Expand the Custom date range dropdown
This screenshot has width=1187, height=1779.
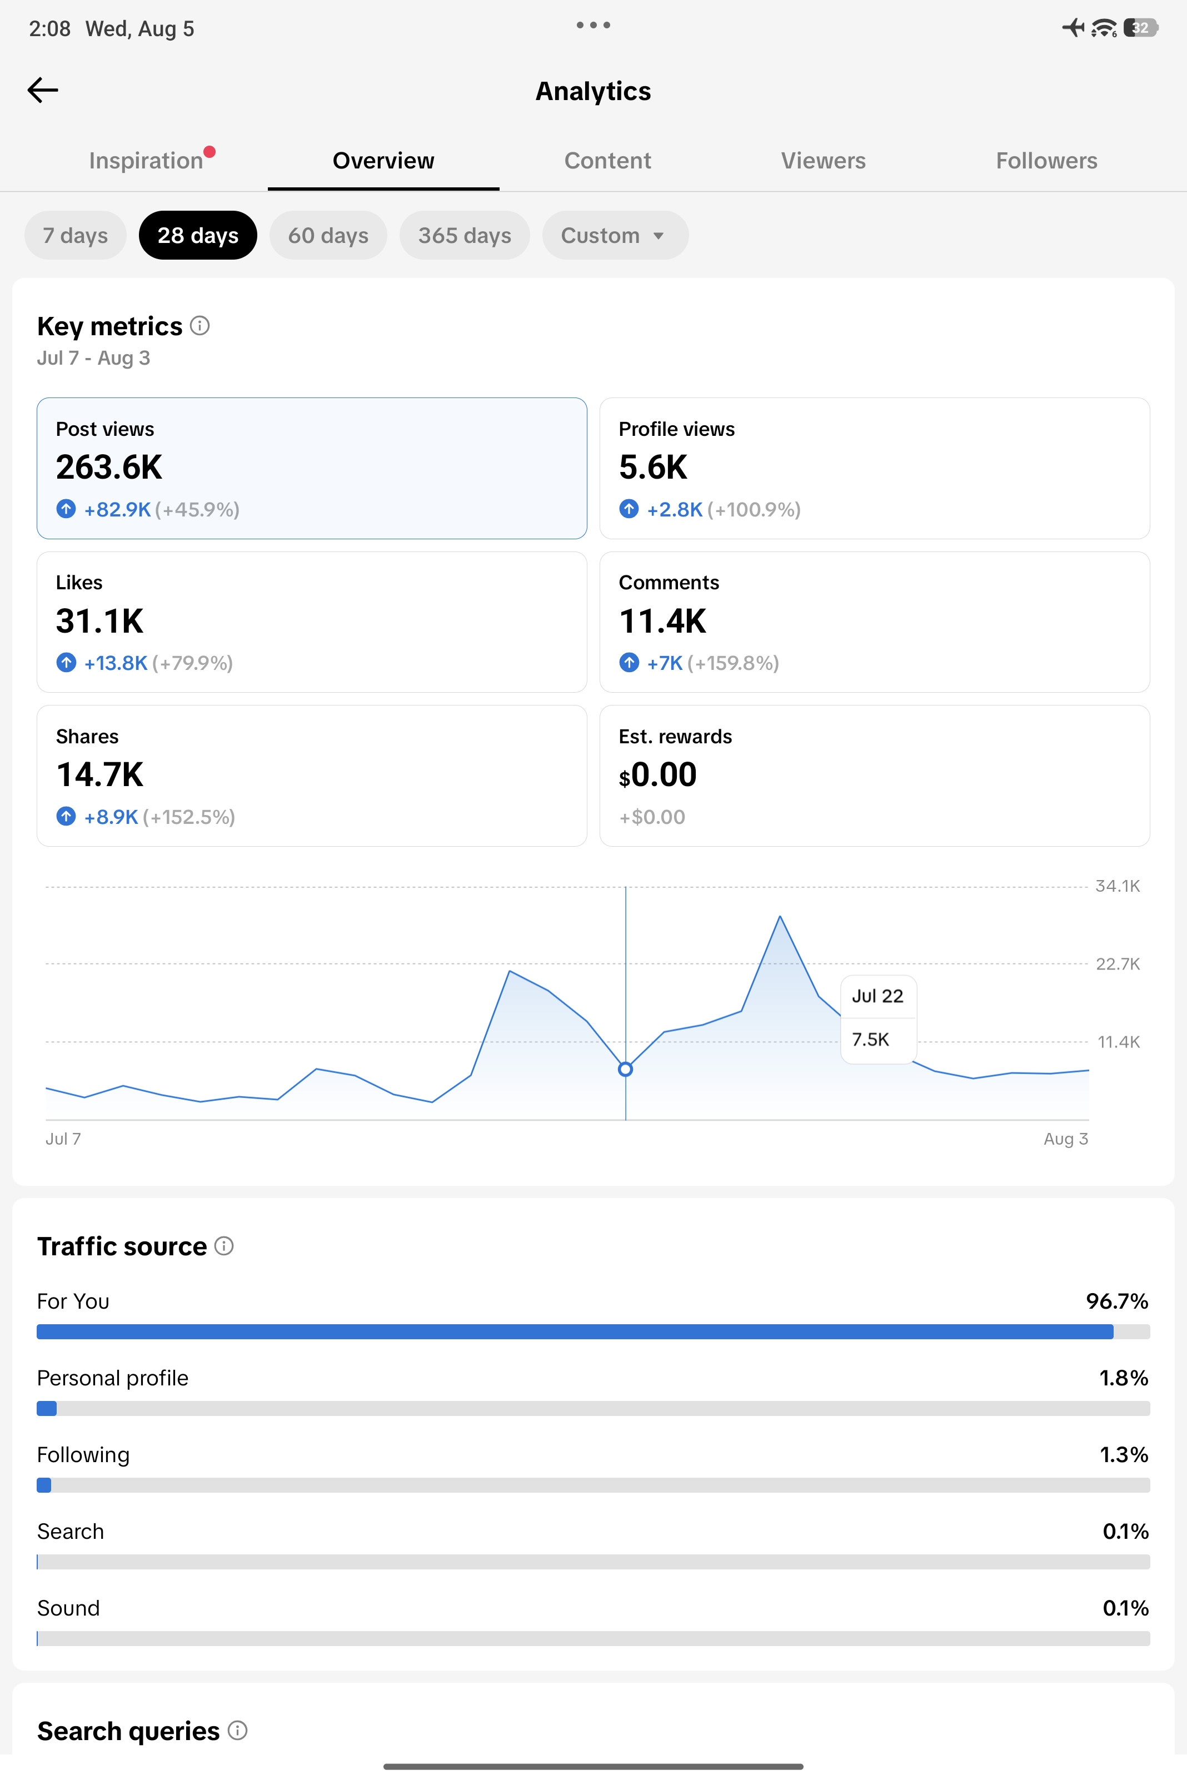tap(615, 236)
